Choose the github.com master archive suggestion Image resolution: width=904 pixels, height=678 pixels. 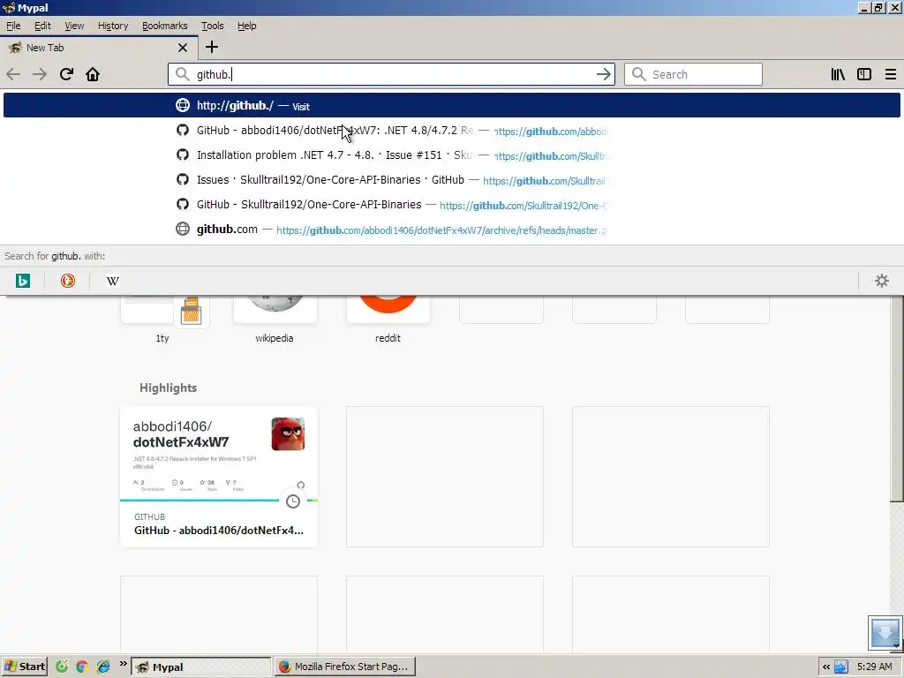(x=452, y=230)
